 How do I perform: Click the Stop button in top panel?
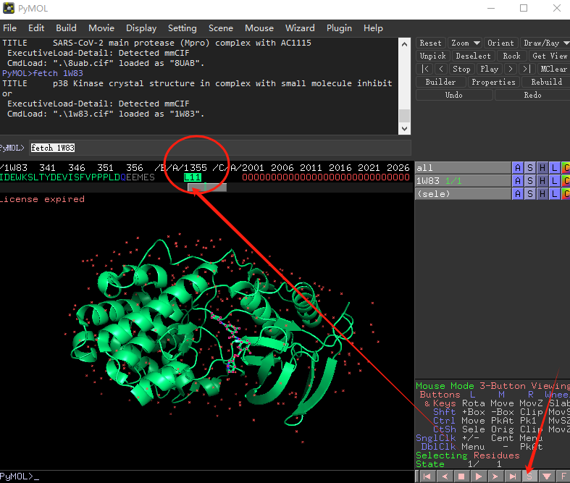[461, 69]
